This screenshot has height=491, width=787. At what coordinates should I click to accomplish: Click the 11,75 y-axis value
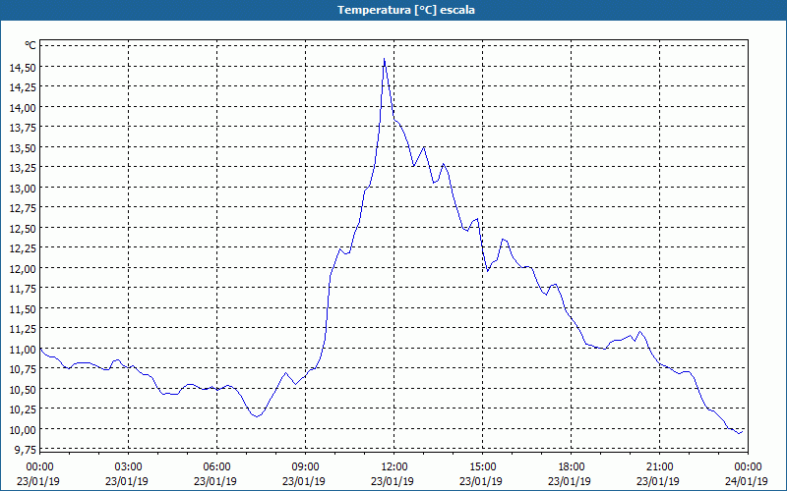click(23, 289)
